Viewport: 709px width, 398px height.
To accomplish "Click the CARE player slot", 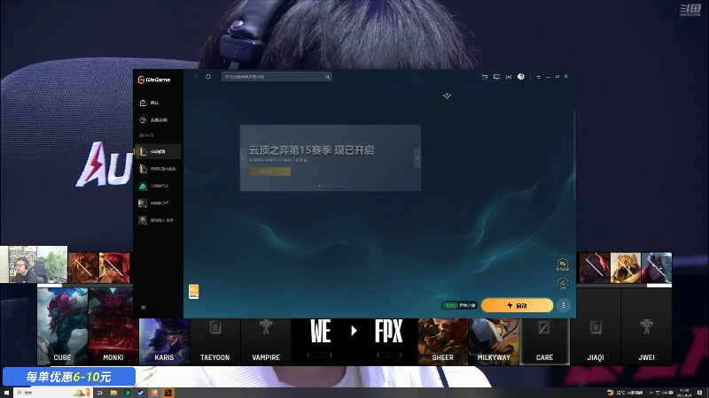I will [544, 341].
